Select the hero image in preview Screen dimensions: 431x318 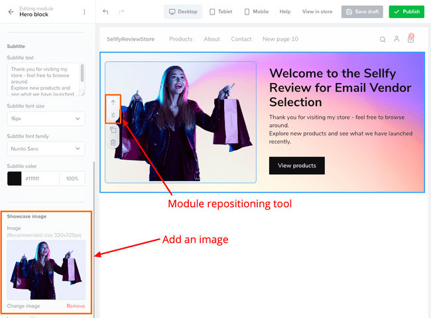coord(180,122)
